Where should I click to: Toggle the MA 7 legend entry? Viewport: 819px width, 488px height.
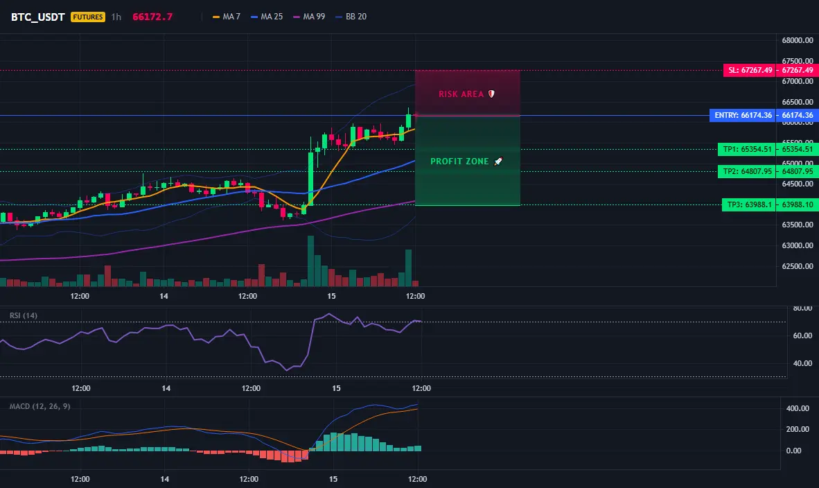(x=226, y=17)
